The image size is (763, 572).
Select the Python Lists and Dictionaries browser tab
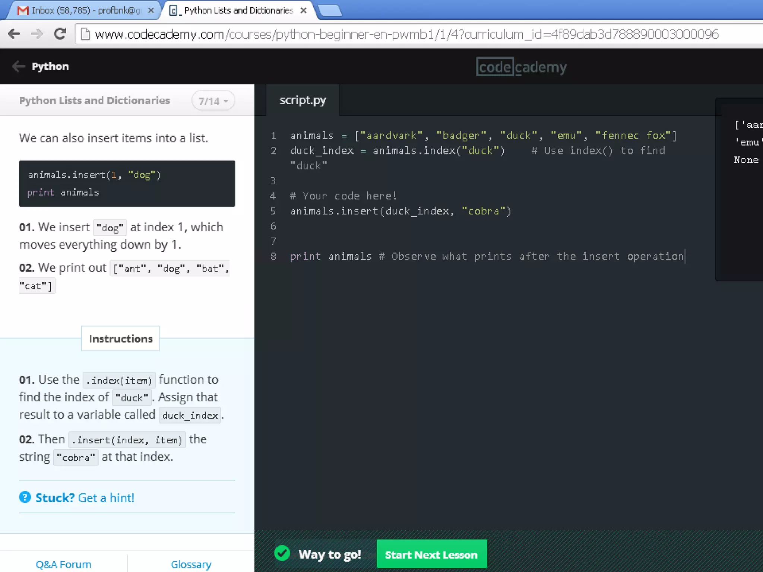click(238, 10)
